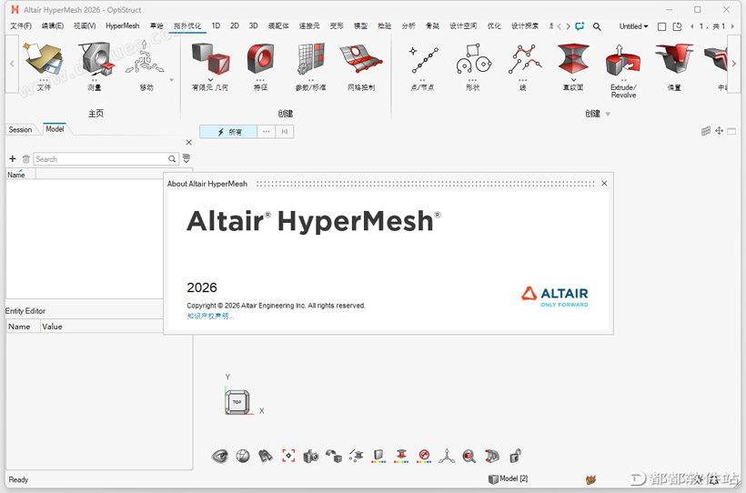
Task: Open the 文件 (Files) tool in ribbon
Action: click(44, 60)
